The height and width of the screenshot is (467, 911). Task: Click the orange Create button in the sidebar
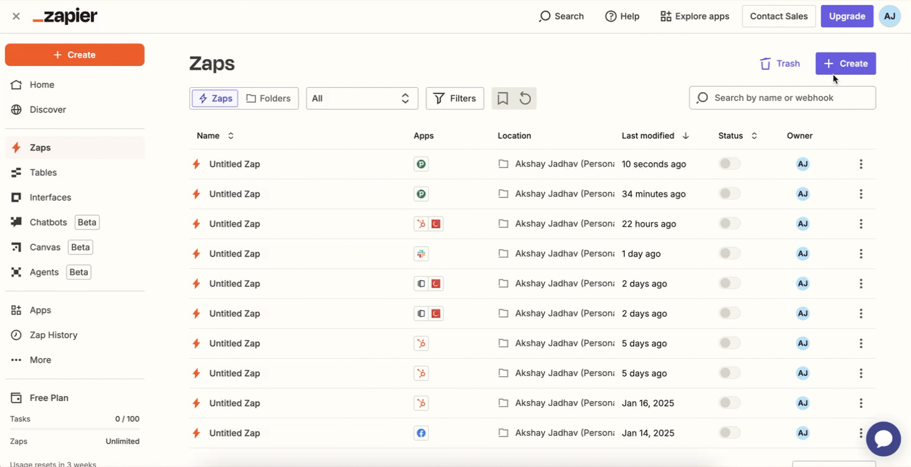point(75,55)
